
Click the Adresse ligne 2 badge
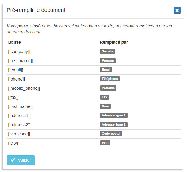(x=113, y=125)
